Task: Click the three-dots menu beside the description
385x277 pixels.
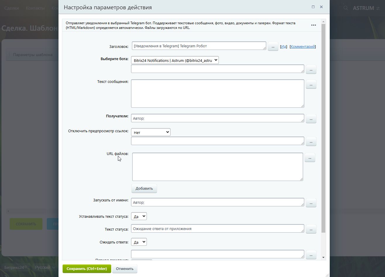Action: click(x=313, y=25)
